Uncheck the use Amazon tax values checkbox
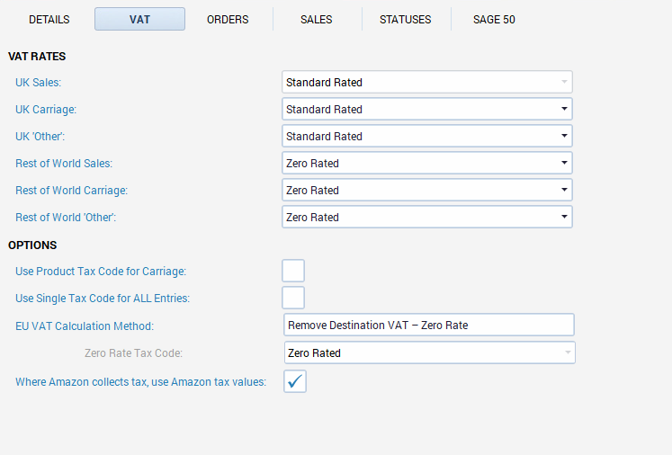The width and height of the screenshot is (672, 455). (x=295, y=381)
